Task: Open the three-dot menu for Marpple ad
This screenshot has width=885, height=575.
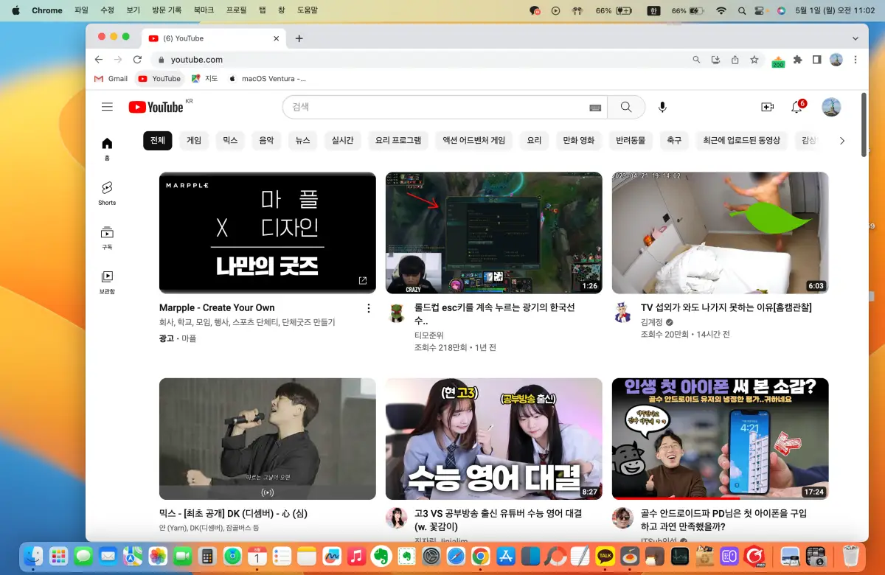Action: point(369,308)
